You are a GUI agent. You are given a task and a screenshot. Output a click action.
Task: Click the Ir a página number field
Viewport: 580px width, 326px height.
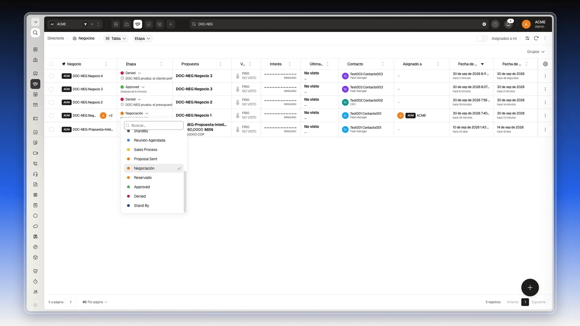coord(71,302)
